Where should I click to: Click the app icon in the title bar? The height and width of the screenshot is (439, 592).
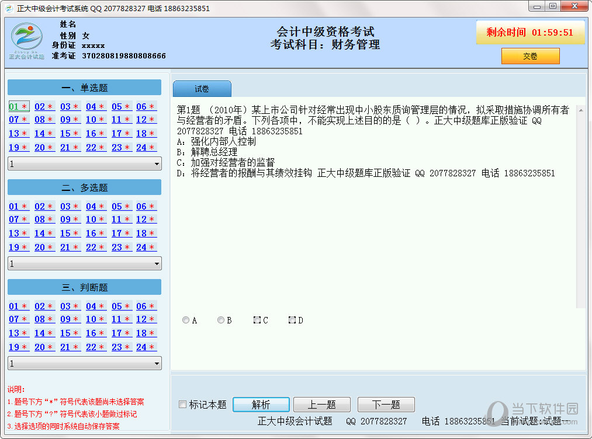[x=9, y=8]
